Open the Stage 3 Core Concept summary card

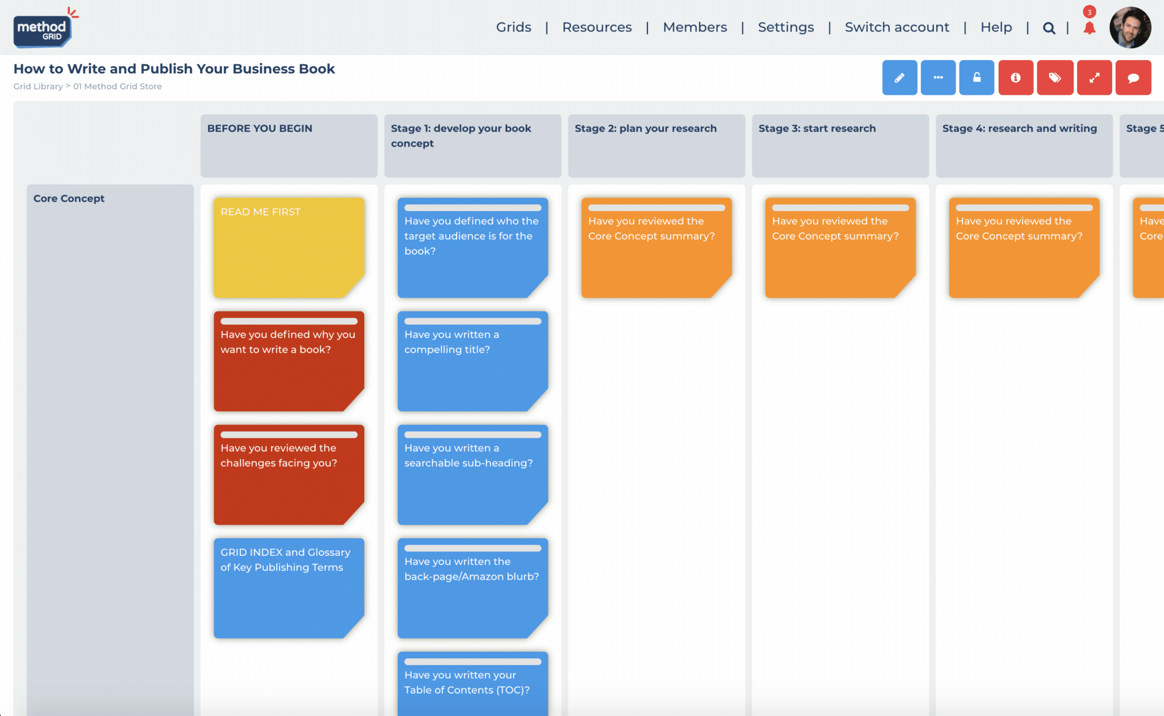(x=840, y=248)
